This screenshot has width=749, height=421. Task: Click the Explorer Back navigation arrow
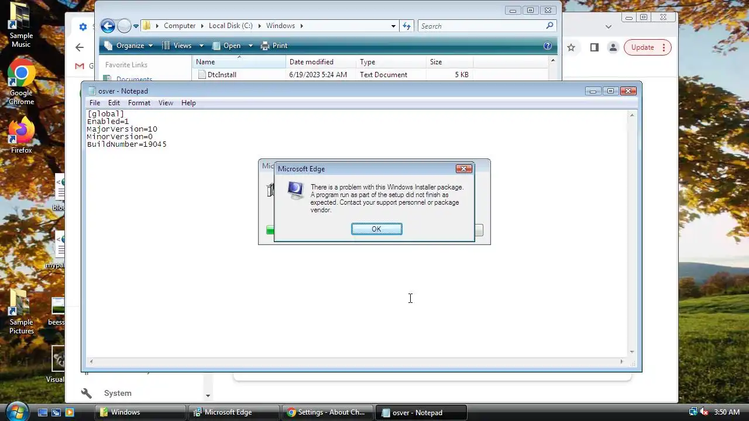108,26
